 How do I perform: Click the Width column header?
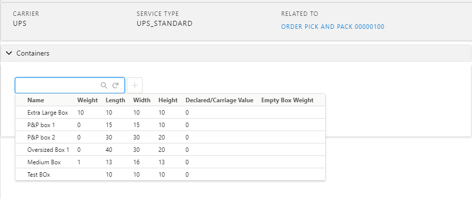(x=142, y=100)
